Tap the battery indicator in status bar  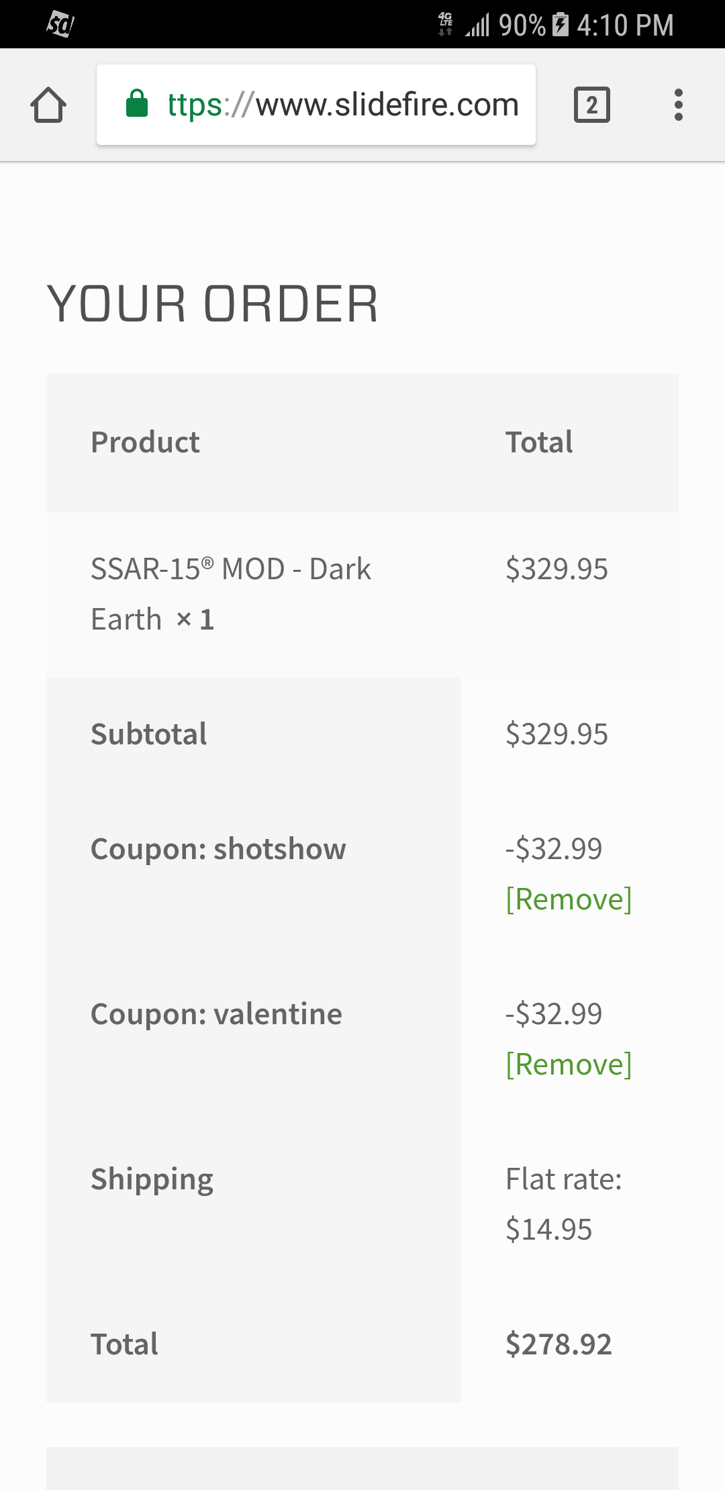[x=559, y=26]
